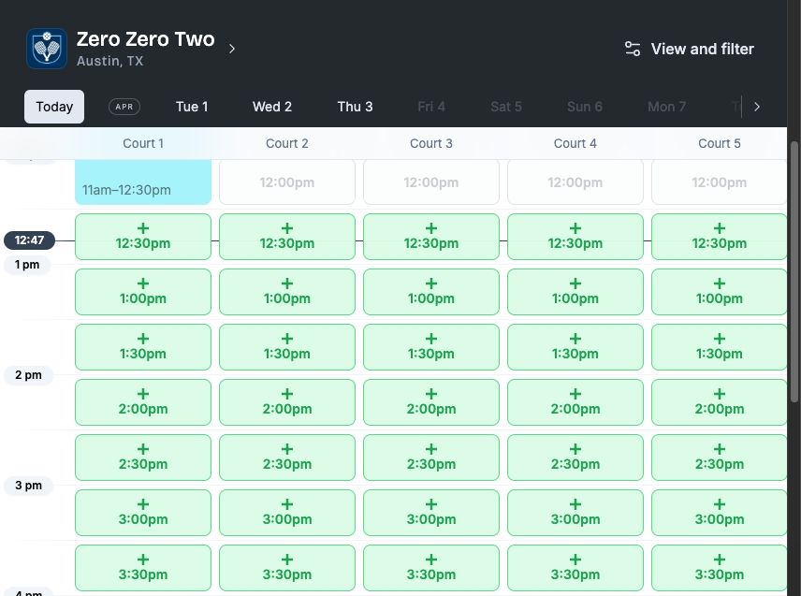Click the plus icon on Court 3 1:00pm
This screenshot has width=801, height=596.
coord(431,283)
